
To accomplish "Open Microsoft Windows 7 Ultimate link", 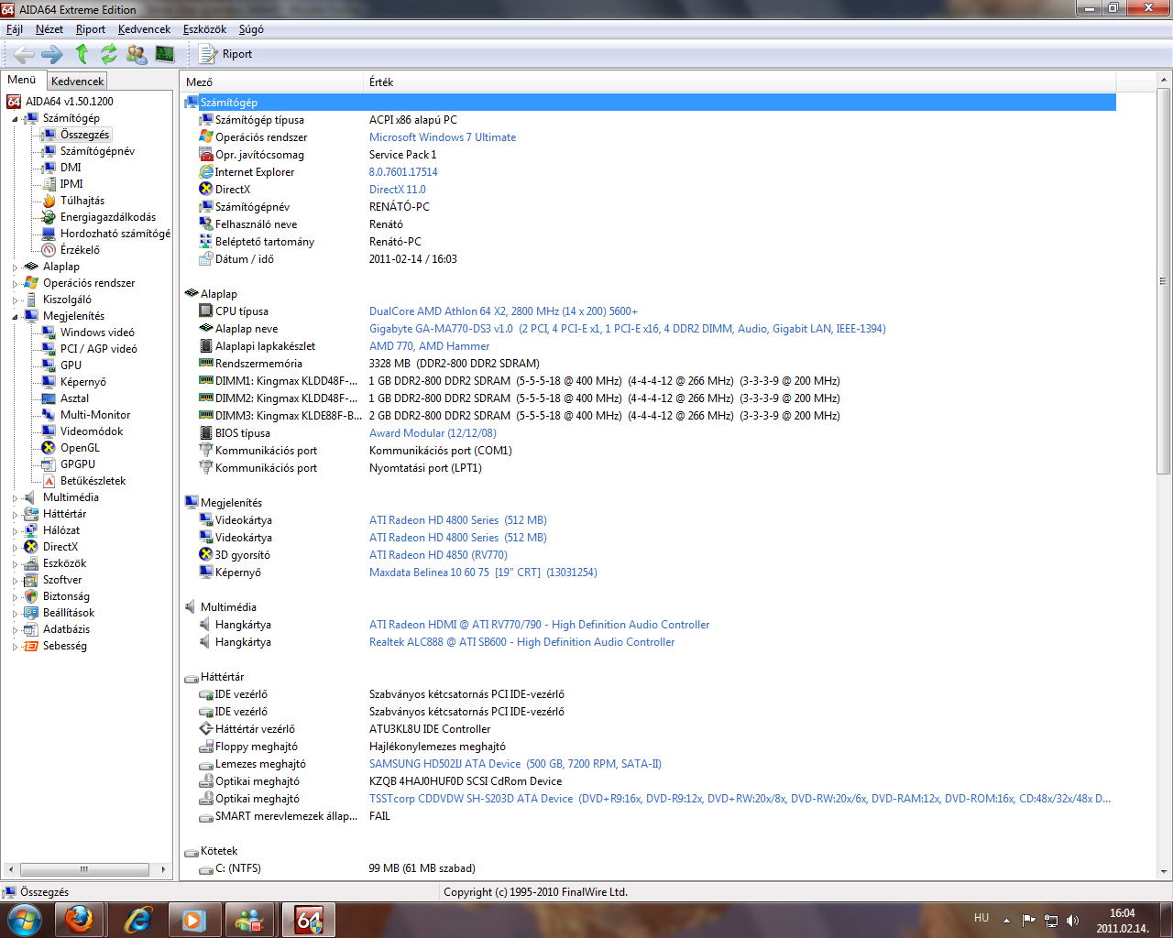I will click(443, 137).
